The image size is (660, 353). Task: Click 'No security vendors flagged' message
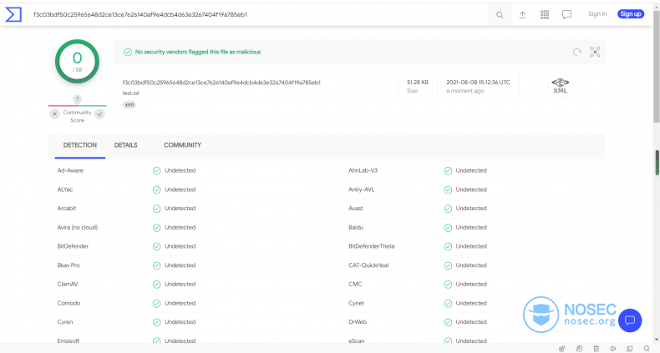(x=198, y=52)
